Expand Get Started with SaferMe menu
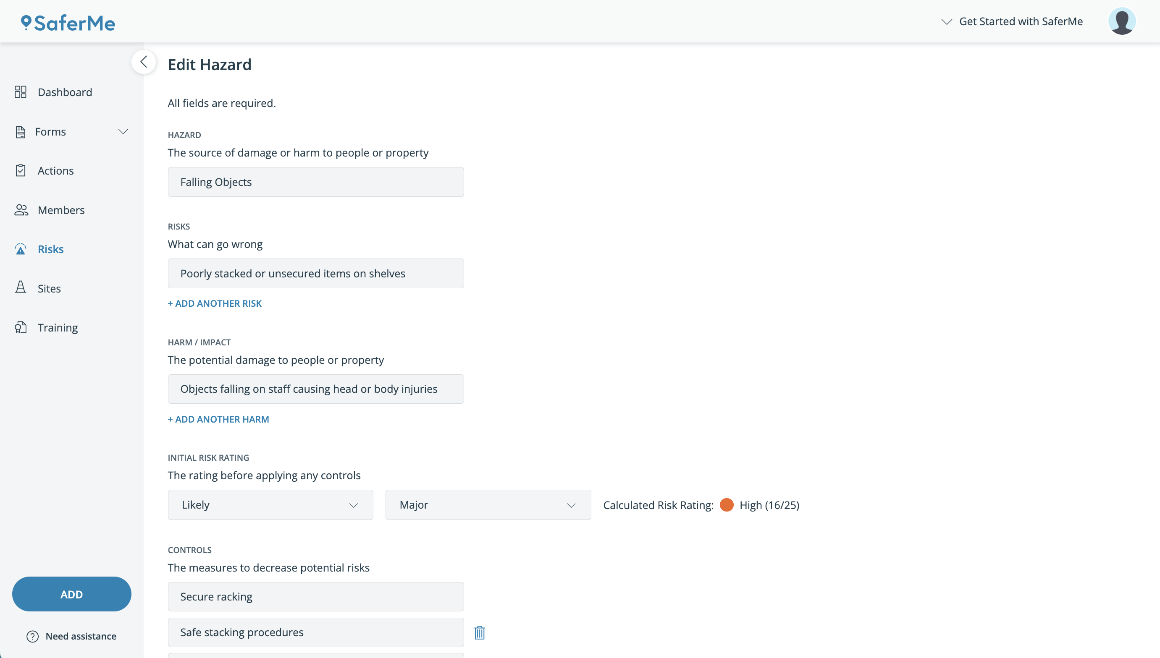 tap(1012, 21)
